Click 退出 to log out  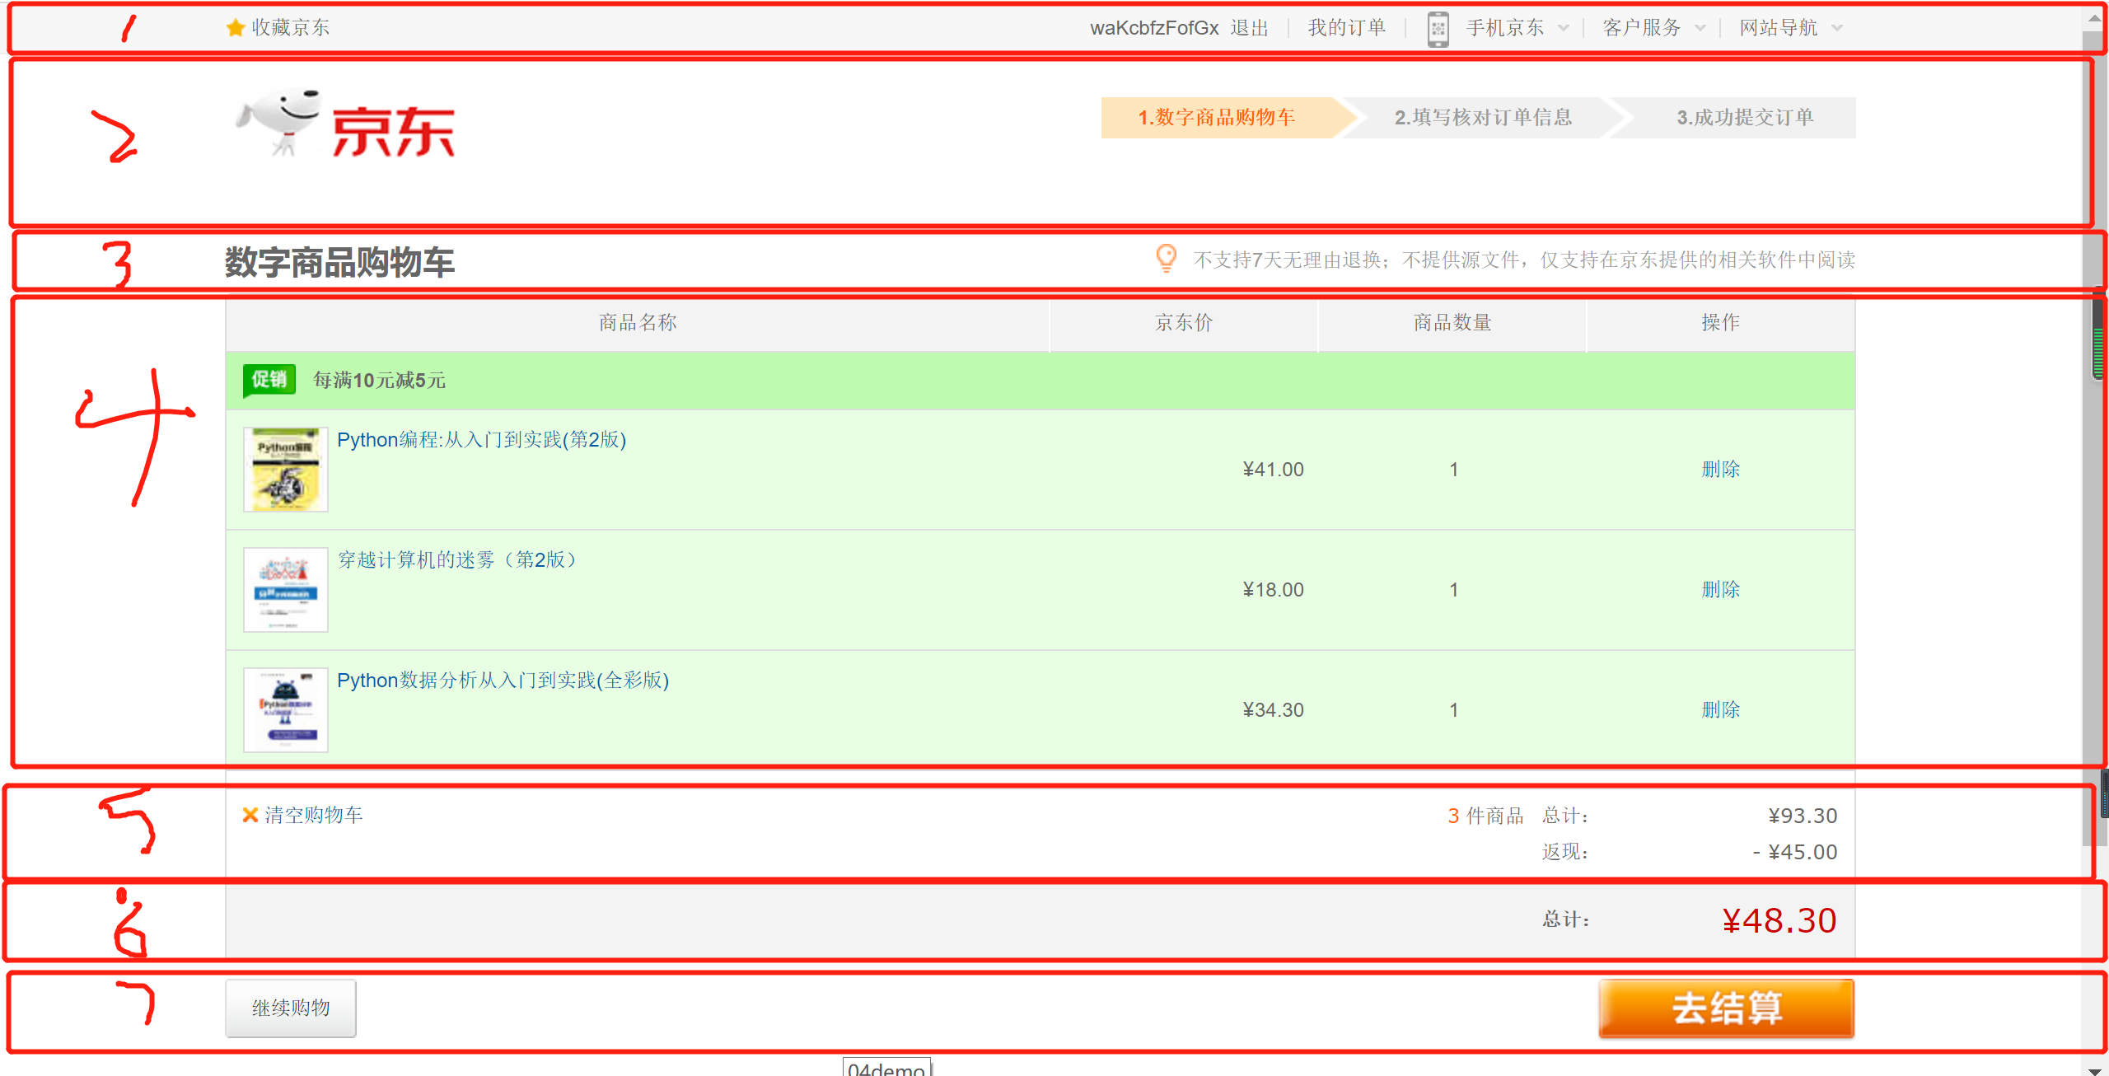click(x=1250, y=28)
